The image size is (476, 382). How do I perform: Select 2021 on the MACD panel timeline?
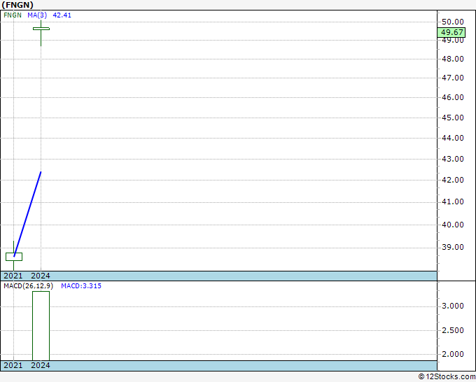click(13, 365)
